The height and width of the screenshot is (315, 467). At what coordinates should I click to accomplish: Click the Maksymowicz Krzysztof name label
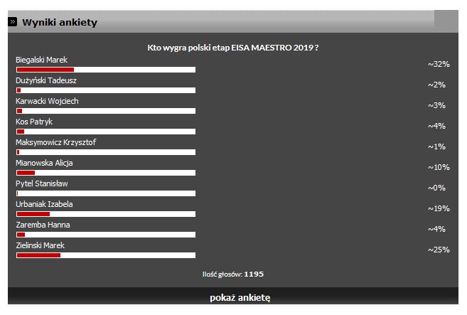(x=55, y=142)
